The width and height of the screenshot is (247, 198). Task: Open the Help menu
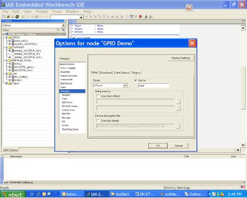point(87,12)
